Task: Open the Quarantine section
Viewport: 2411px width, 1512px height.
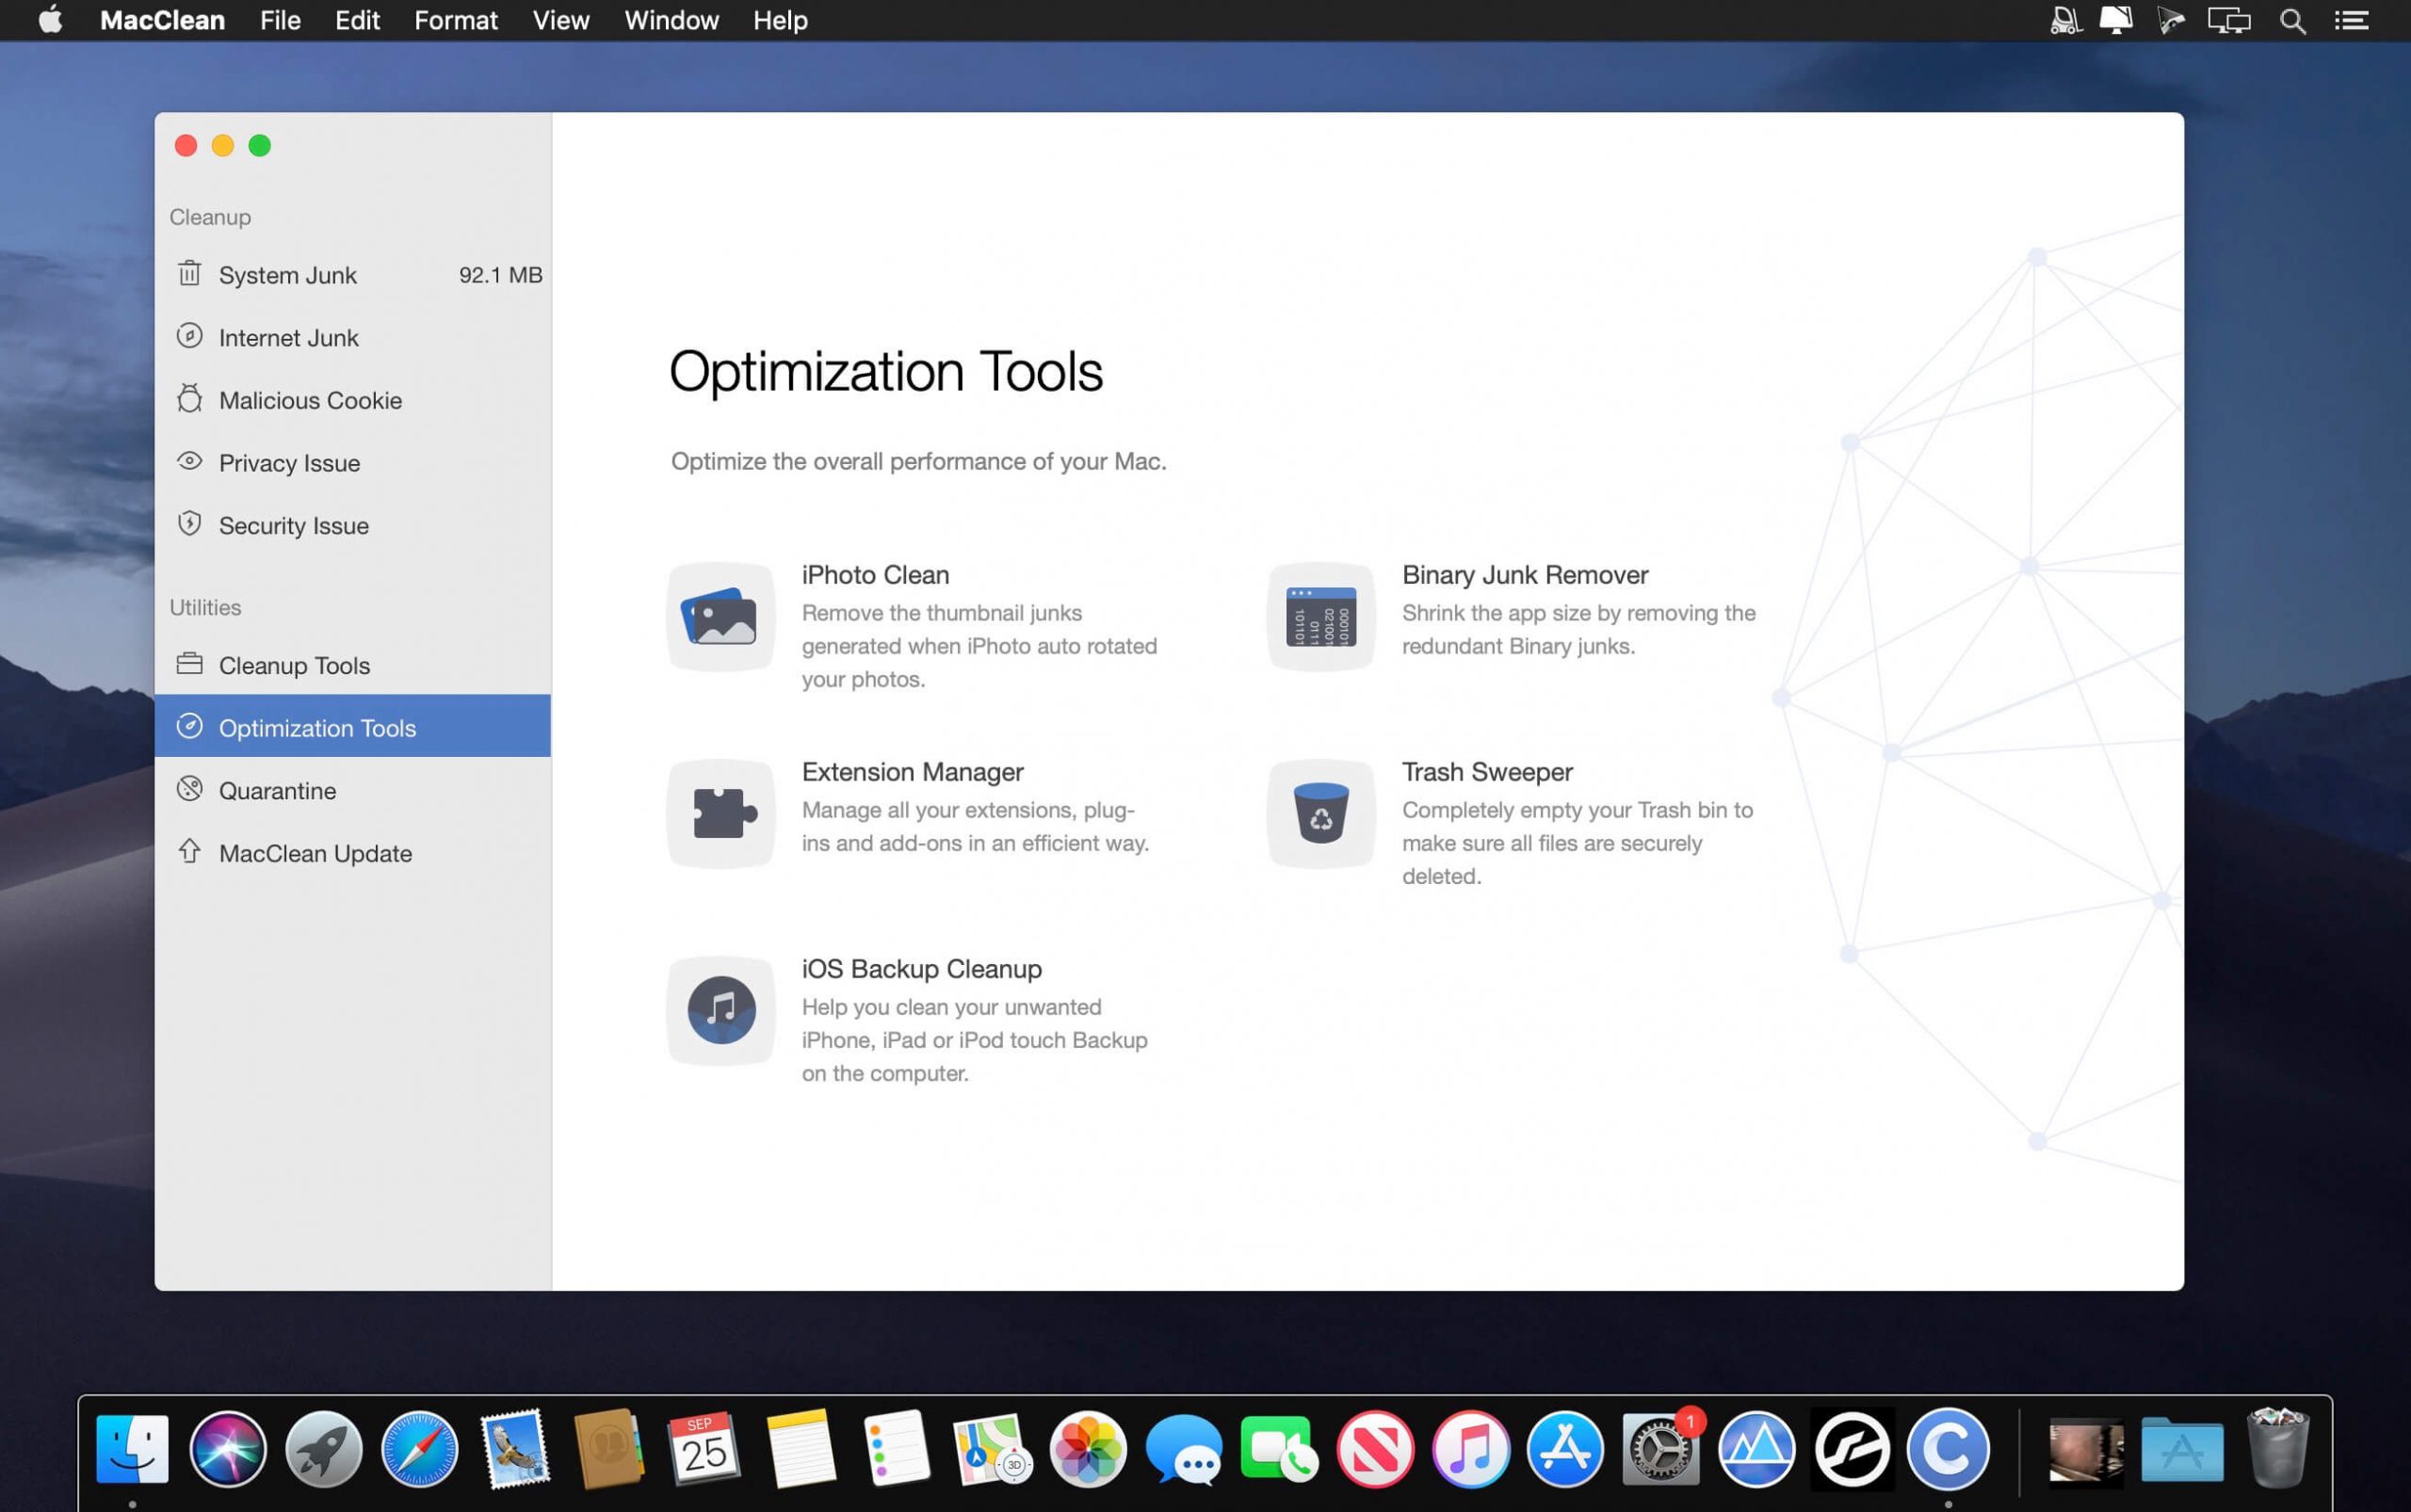Action: (277, 791)
